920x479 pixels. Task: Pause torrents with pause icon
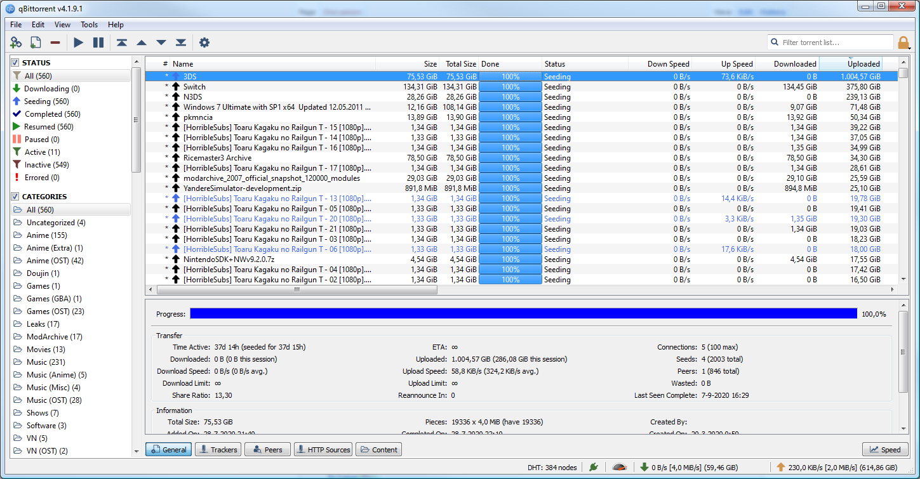[98, 43]
